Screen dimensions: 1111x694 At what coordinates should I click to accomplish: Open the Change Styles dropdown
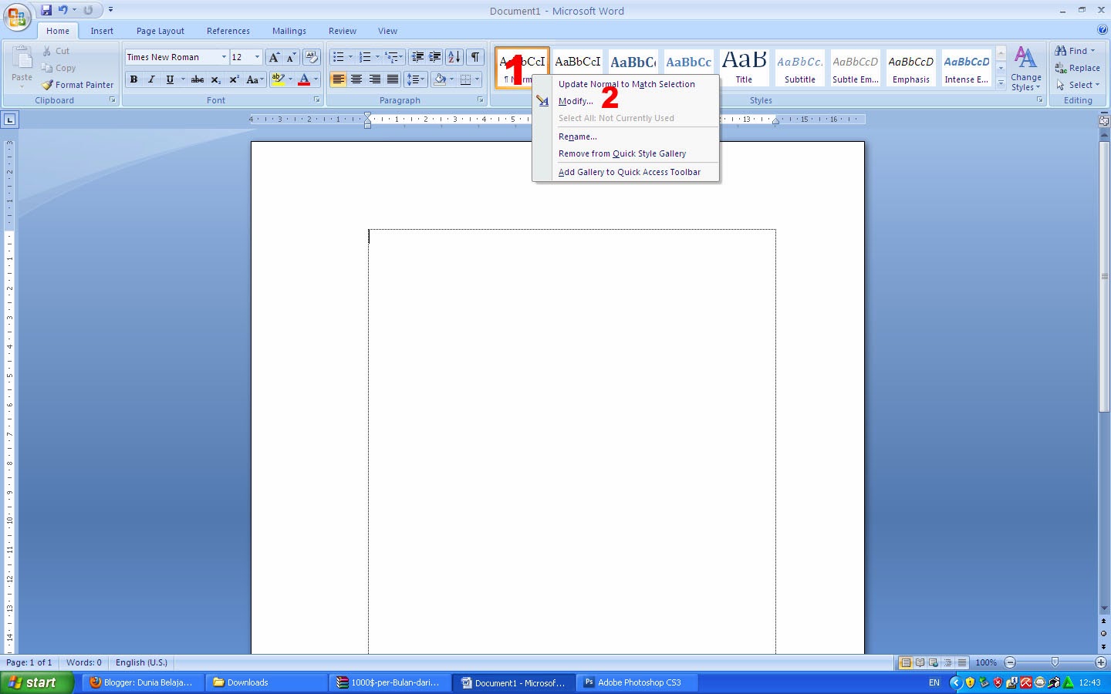1026,69
